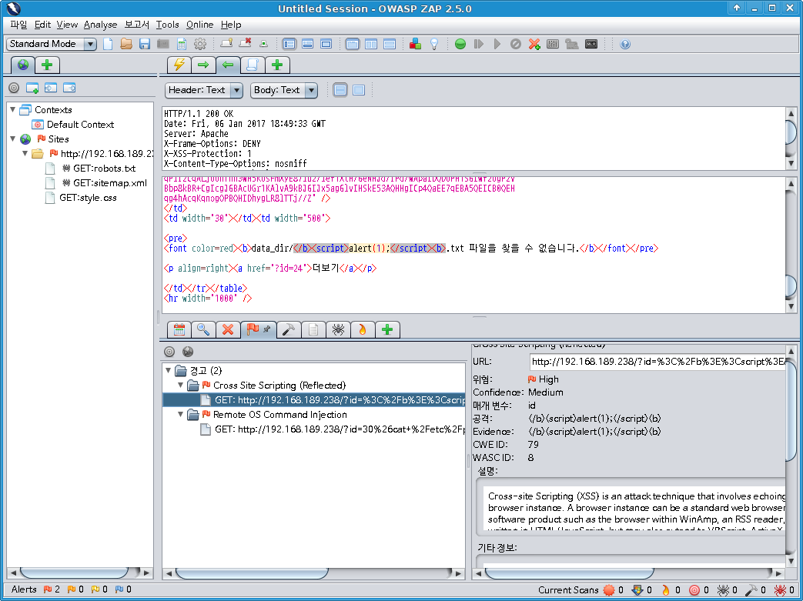
Task: Click the continue play arrow icon
Action: [x=497, y=44]
